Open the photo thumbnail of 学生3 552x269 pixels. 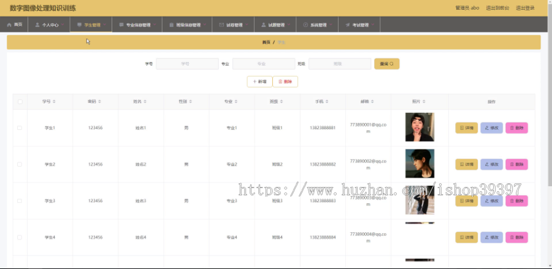[420, 200]
